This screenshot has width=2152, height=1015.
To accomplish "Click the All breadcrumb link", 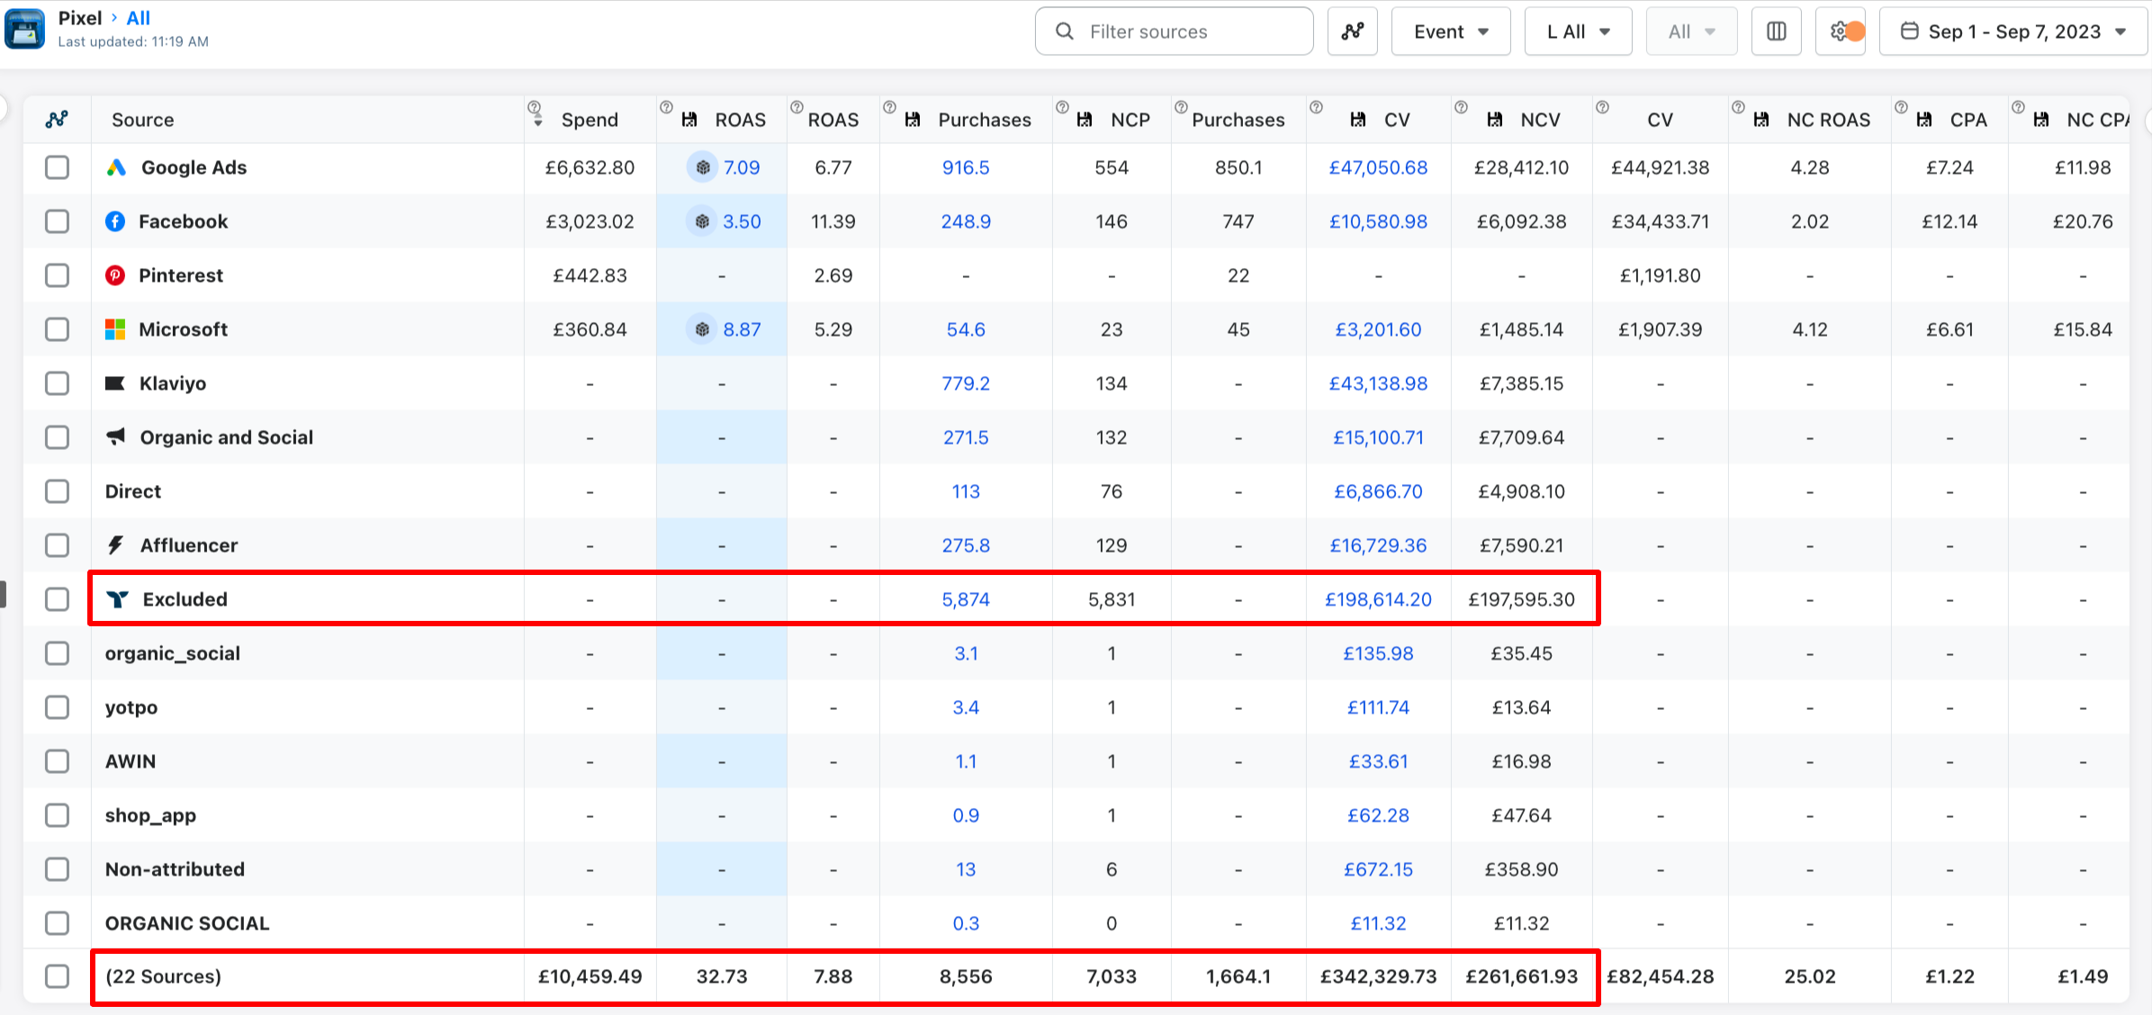I will (x=138, y=18).
